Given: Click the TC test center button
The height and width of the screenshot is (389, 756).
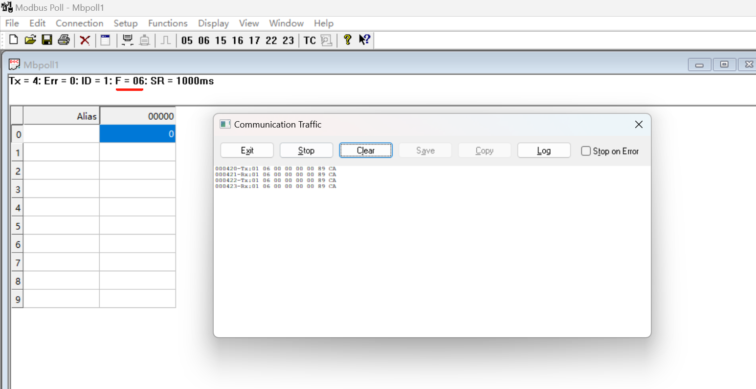Looking at the screenshot, I should (x=310, y=41).
